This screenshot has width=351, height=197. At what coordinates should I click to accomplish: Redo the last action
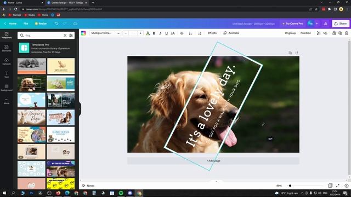coord(65,24)
